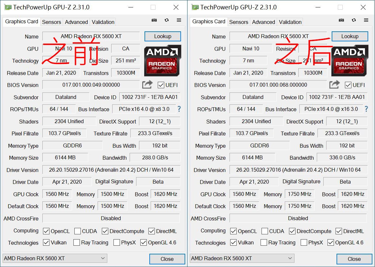
Task: Click the refresh icon in right window
Action: 354,20
